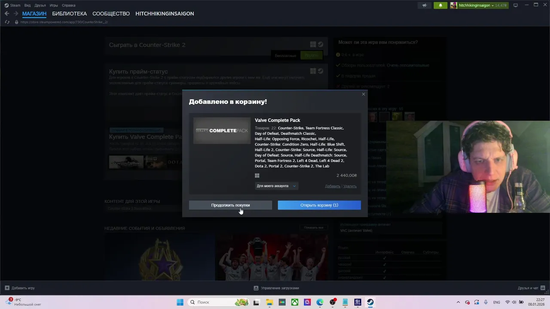Open the Xbox app from the taskbar
This screenshot has height=309, width=550.
tap(294, 302)
